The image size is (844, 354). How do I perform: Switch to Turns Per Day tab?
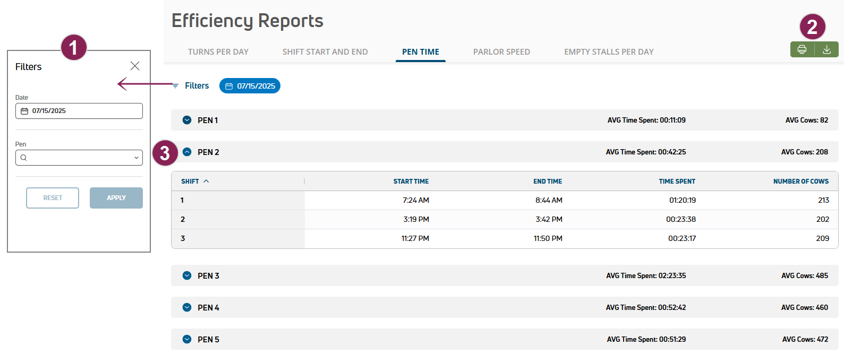pos(218,52)
